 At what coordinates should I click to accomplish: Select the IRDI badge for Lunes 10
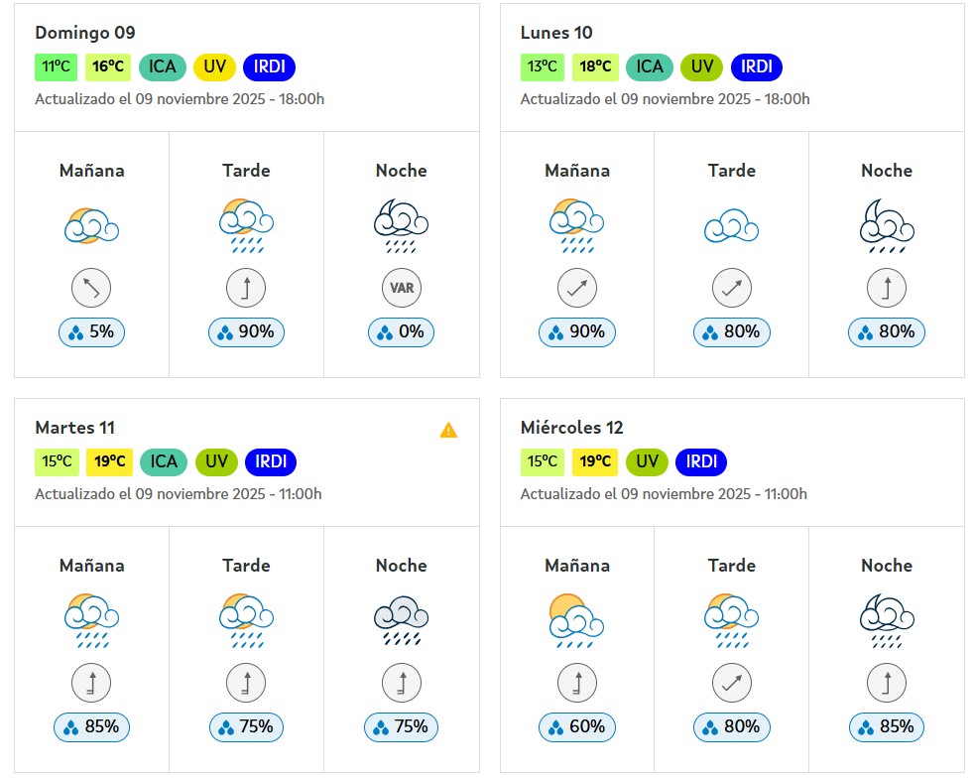point(756,67)
